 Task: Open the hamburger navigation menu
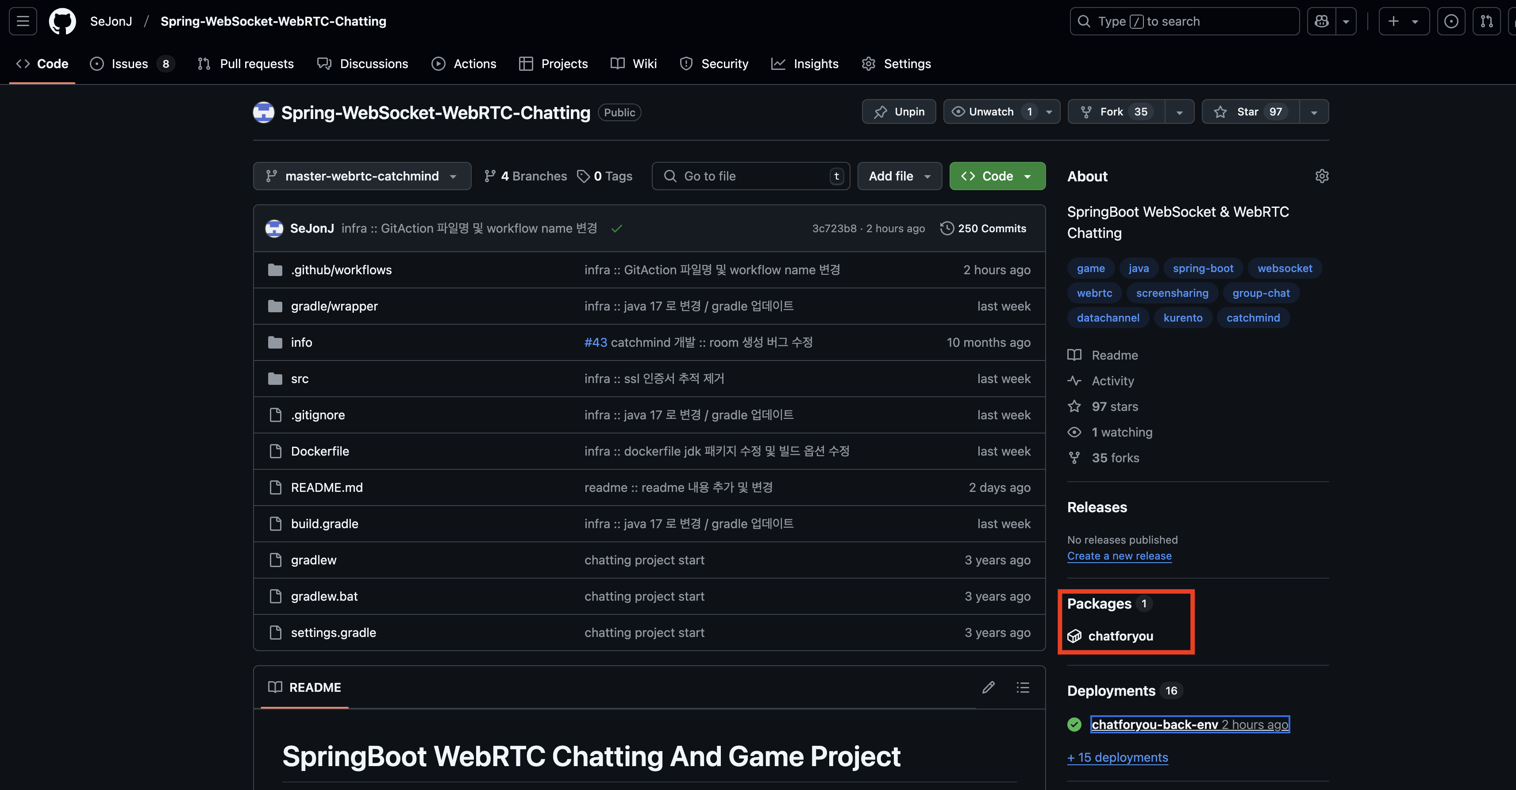(23, 22)
